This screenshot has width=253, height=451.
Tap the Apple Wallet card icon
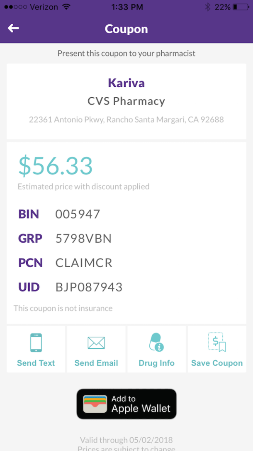95,404
